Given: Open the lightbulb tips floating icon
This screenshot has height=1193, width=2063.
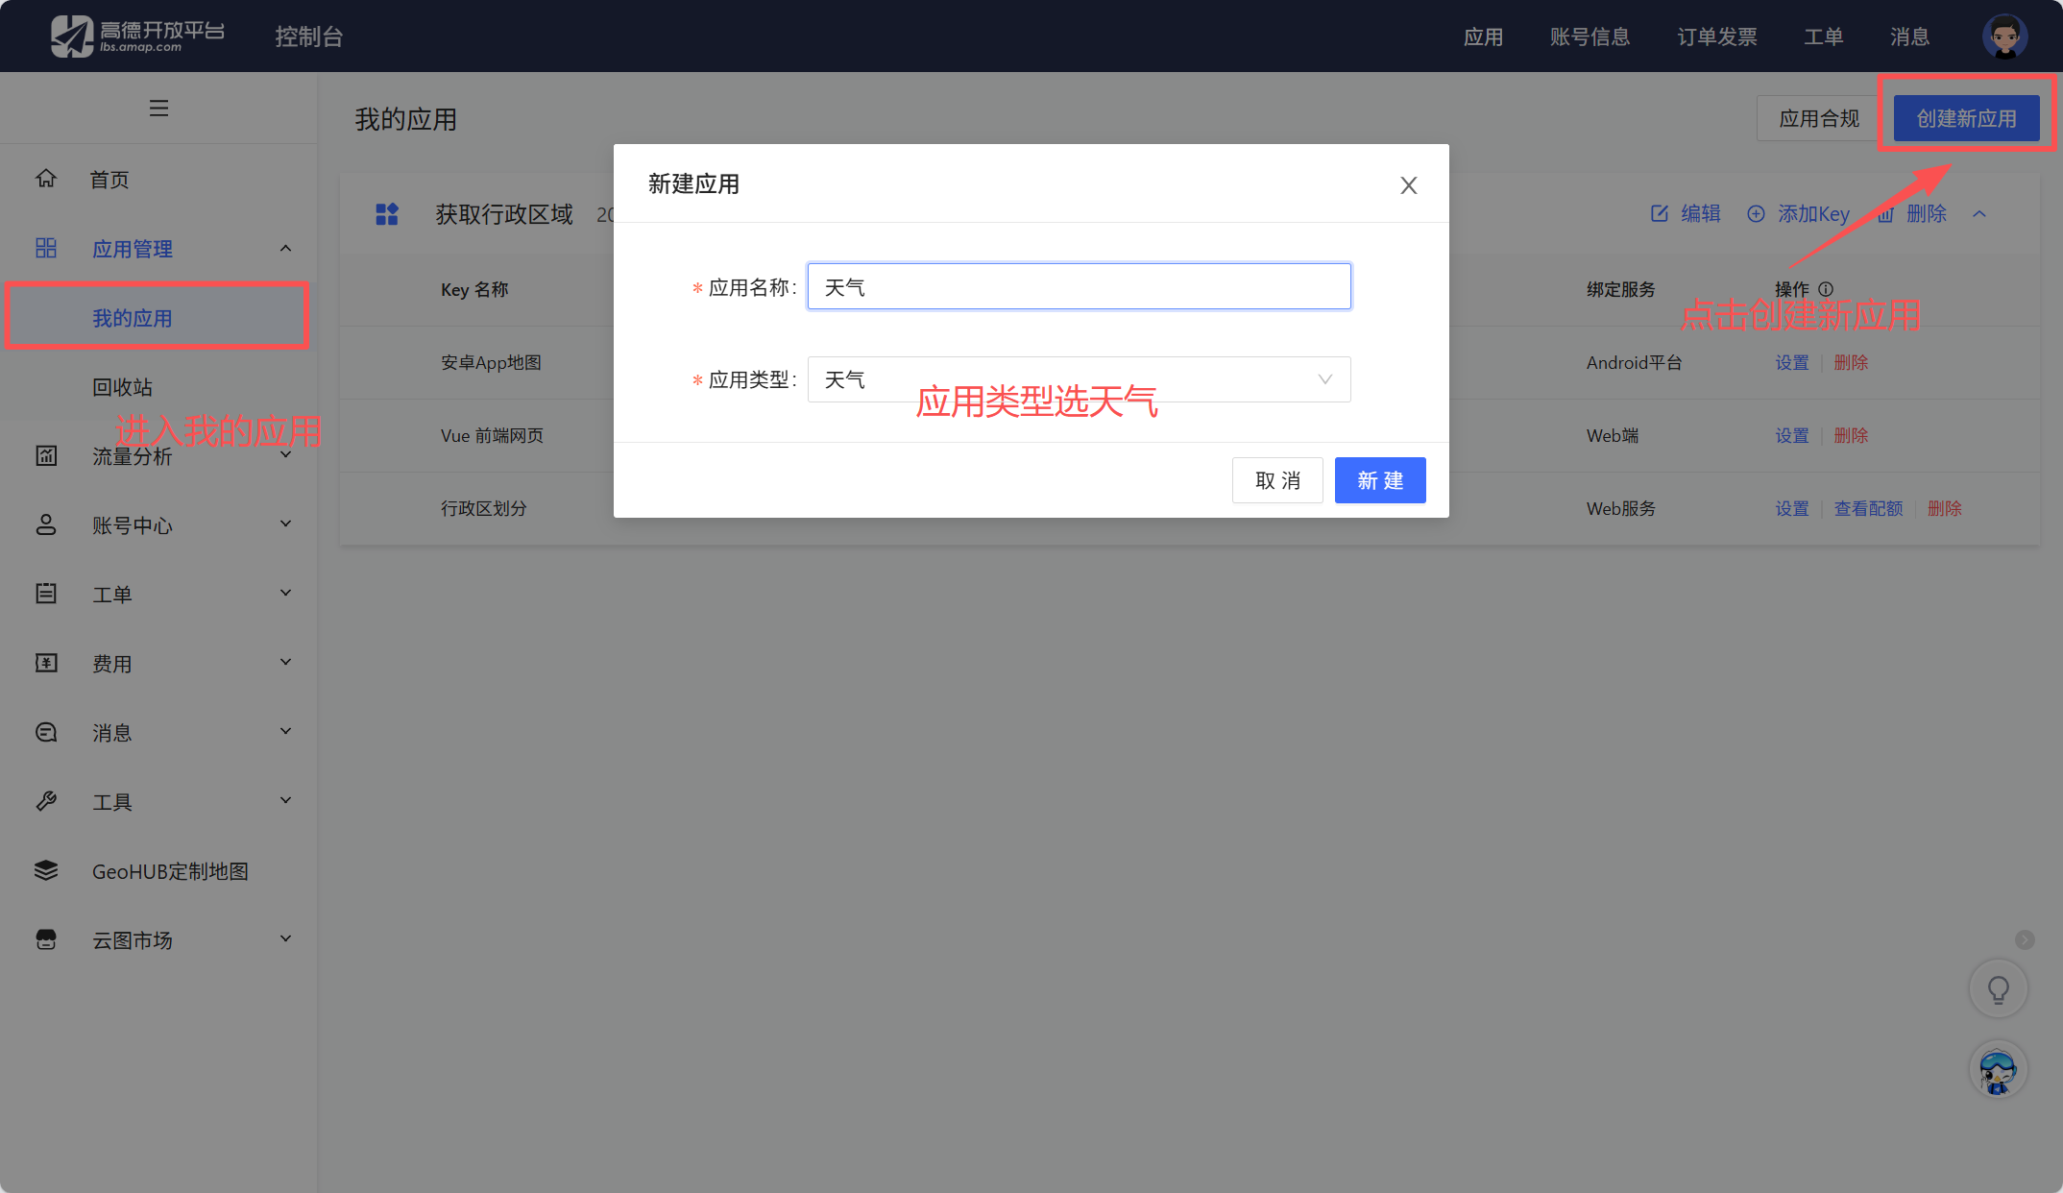Looking at the screenshot, I should (1998, 989).
